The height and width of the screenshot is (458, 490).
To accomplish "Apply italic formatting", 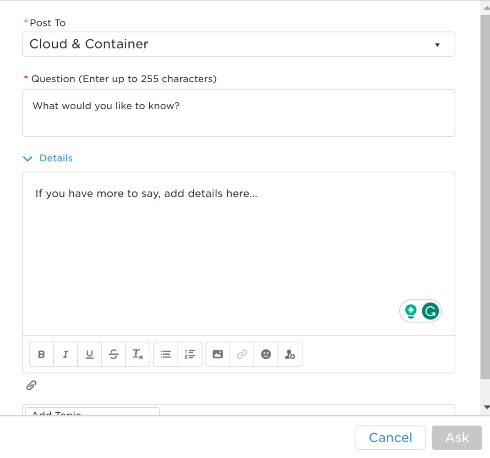I will 65,354.
